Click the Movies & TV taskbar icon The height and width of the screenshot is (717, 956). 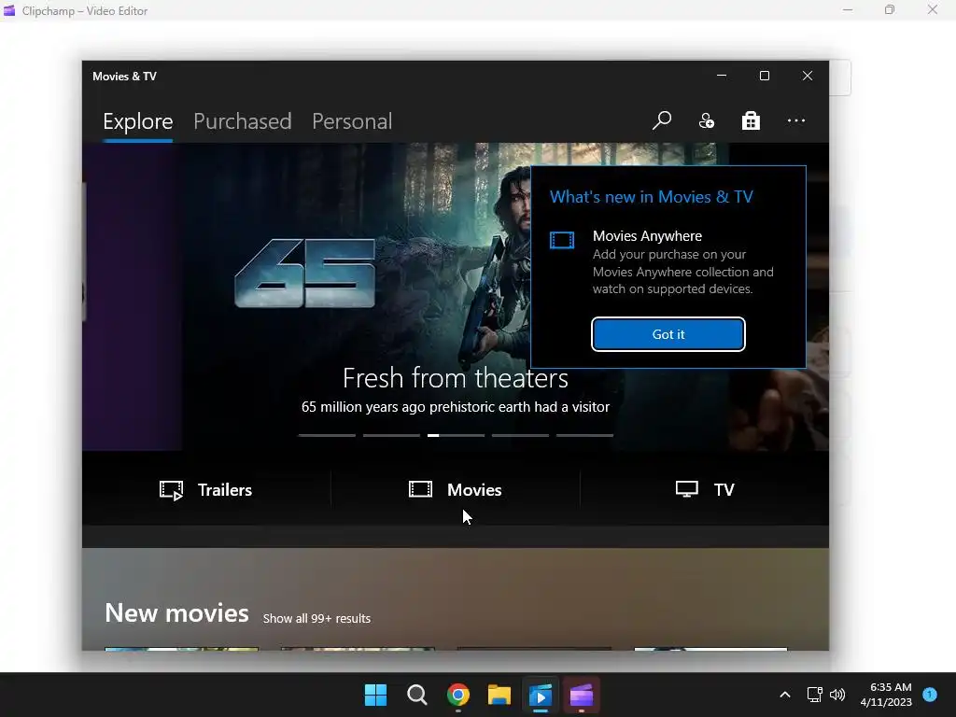click(541, 695)
